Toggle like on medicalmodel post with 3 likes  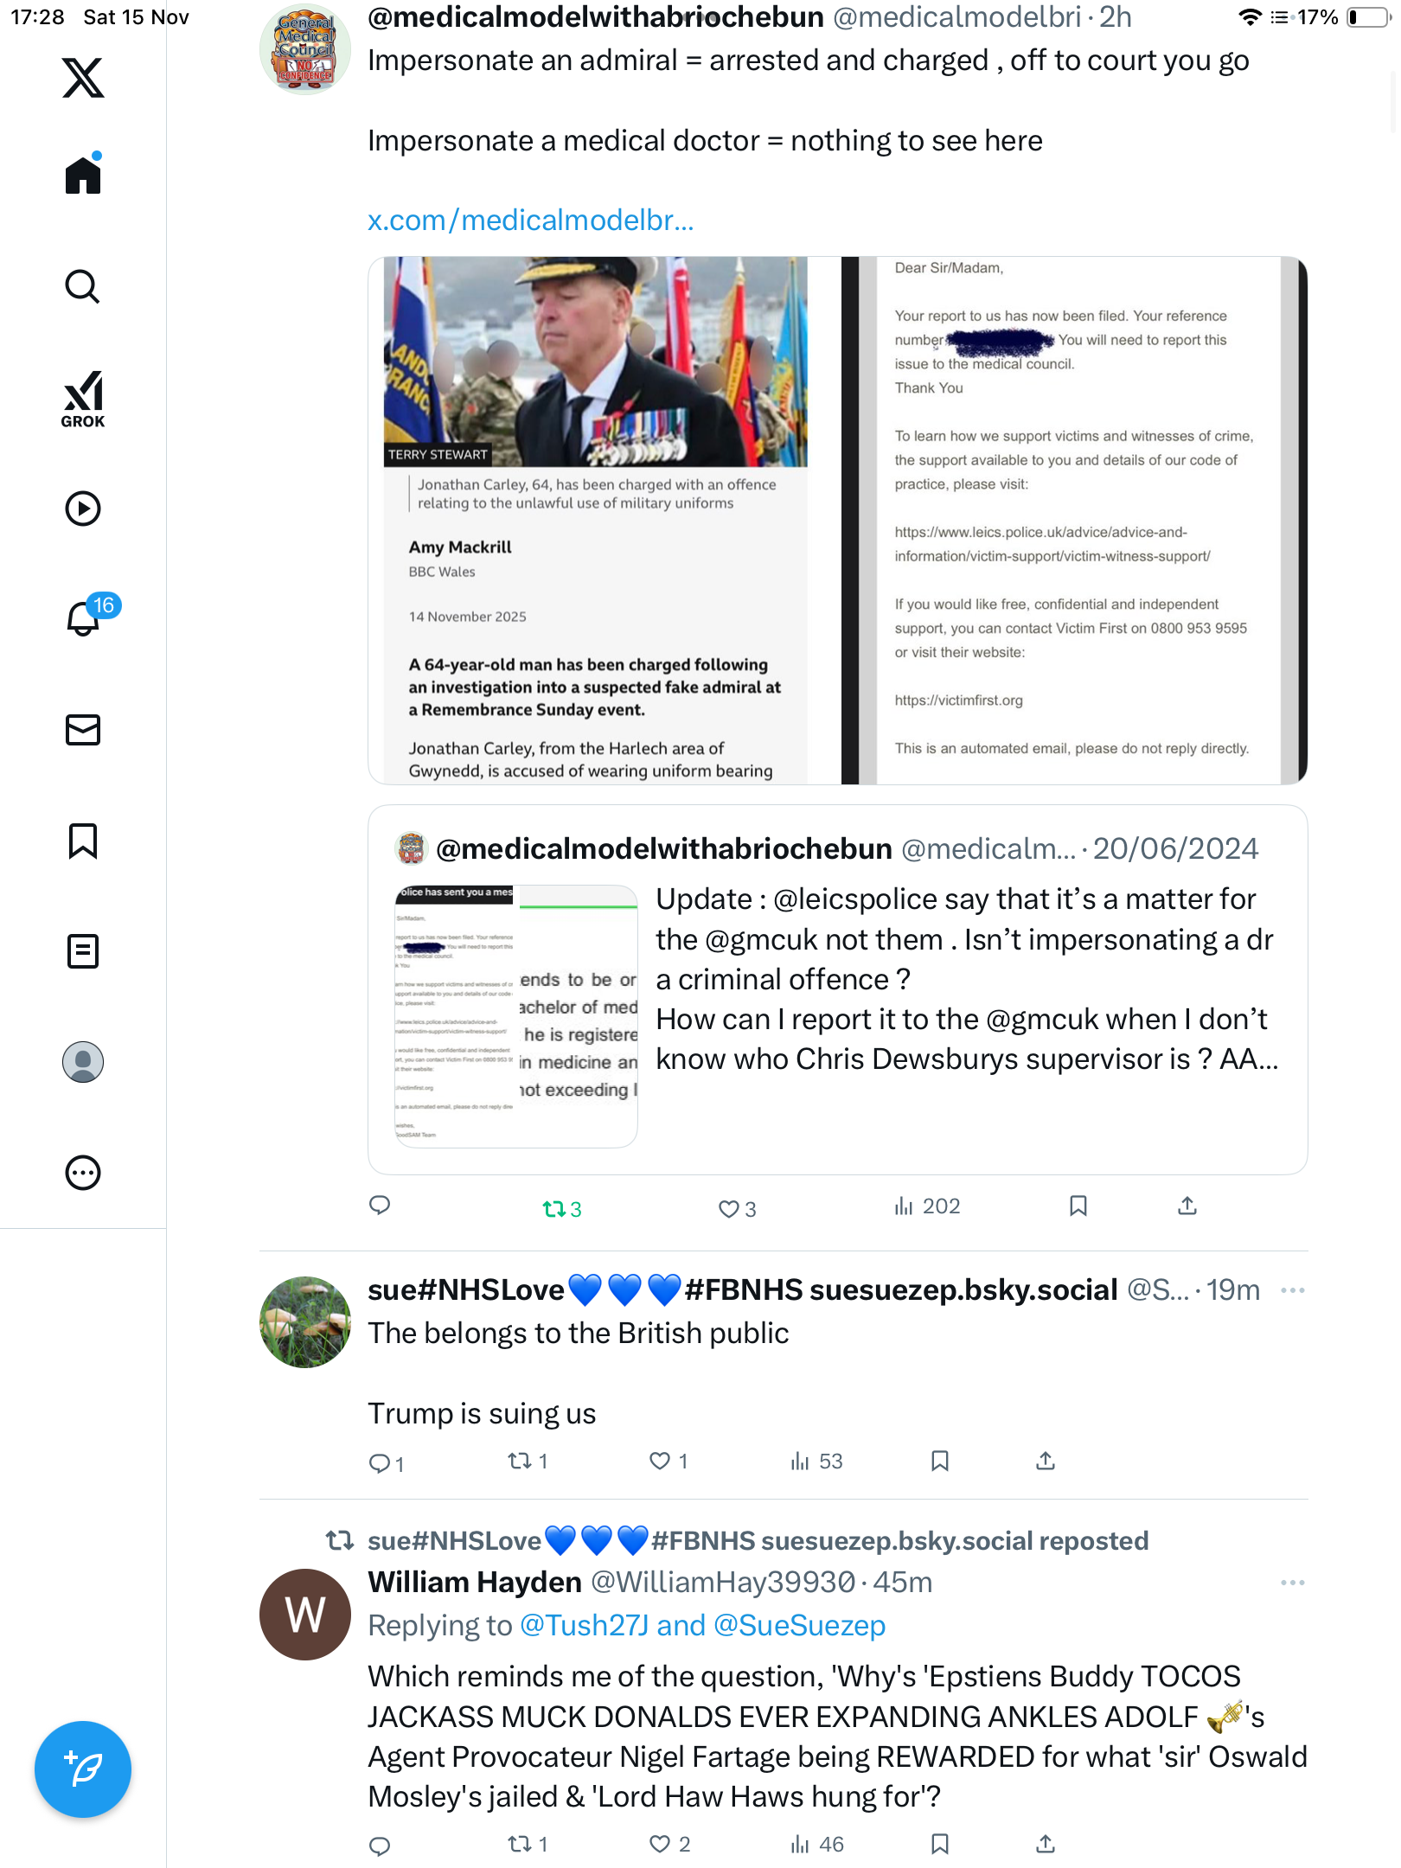click(x=737, y=1208)
